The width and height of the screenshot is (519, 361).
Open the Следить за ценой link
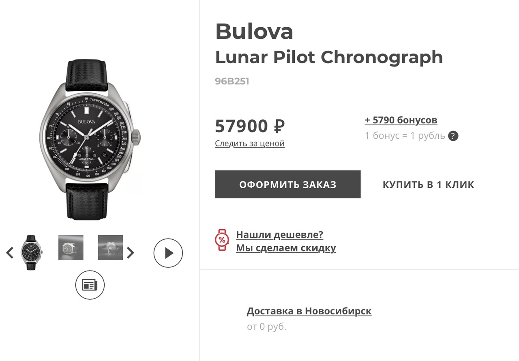[249, 143]
